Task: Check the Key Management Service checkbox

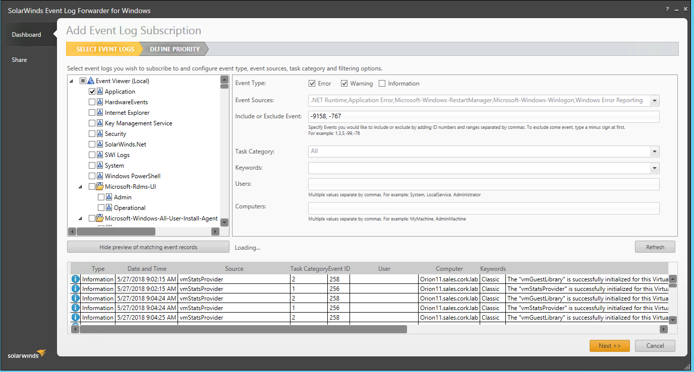Action: [x=92, y=123]
